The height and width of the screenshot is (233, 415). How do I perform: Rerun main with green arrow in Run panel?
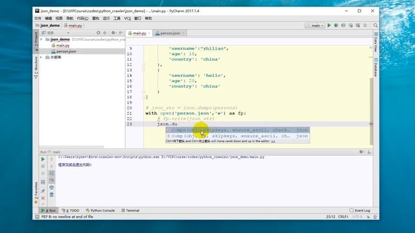coord(43,159)
